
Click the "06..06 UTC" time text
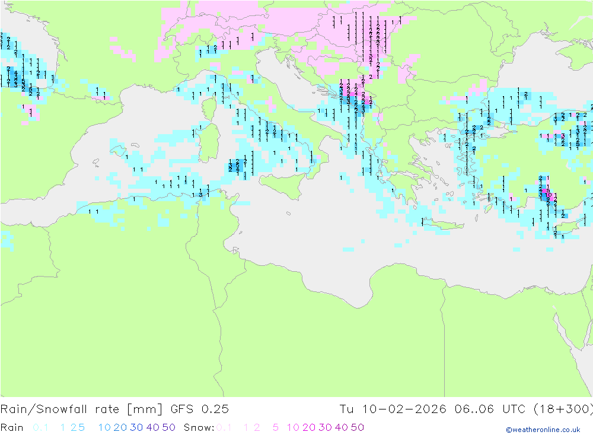[x=490, y=409]
